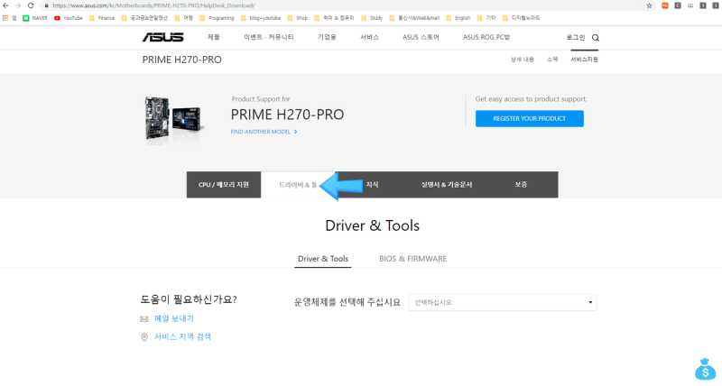
Task: Open the 기업용 menu
Action: pos(327,37)
